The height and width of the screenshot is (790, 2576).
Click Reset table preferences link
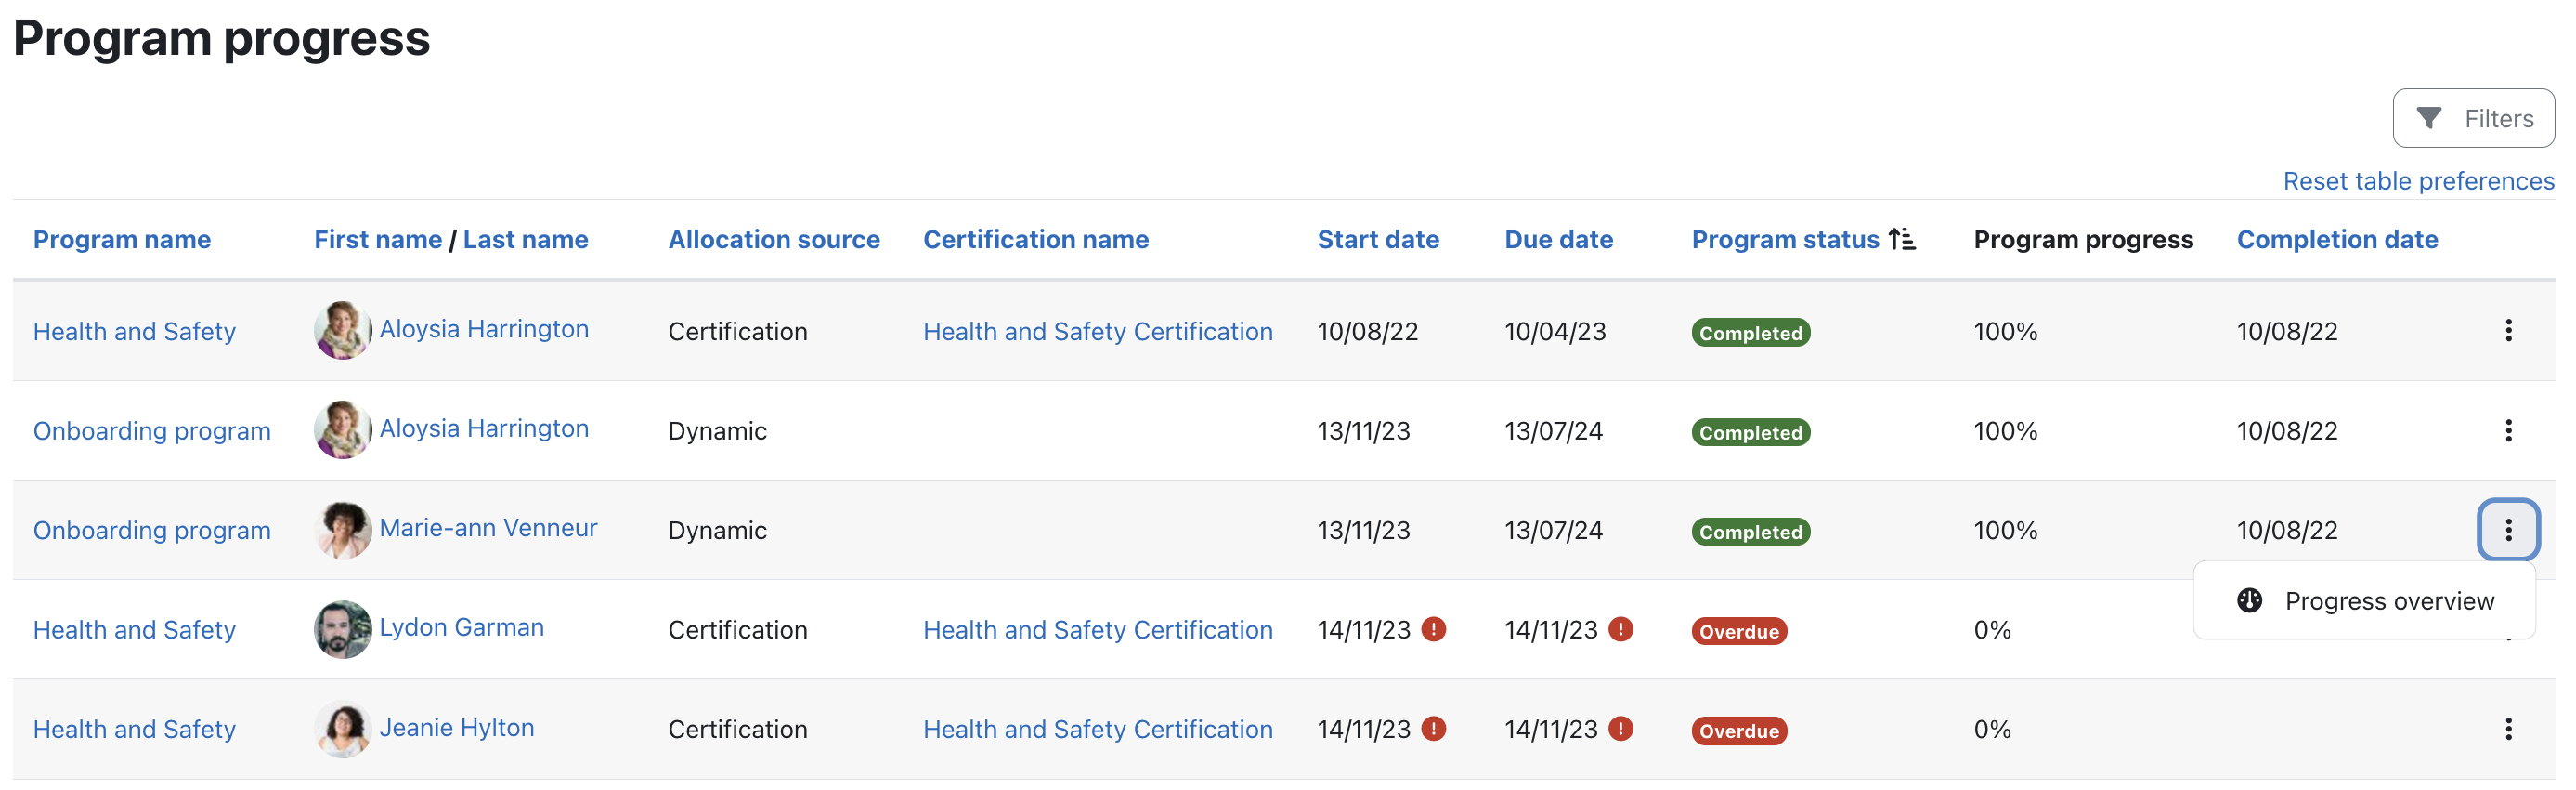[2417, 181]
